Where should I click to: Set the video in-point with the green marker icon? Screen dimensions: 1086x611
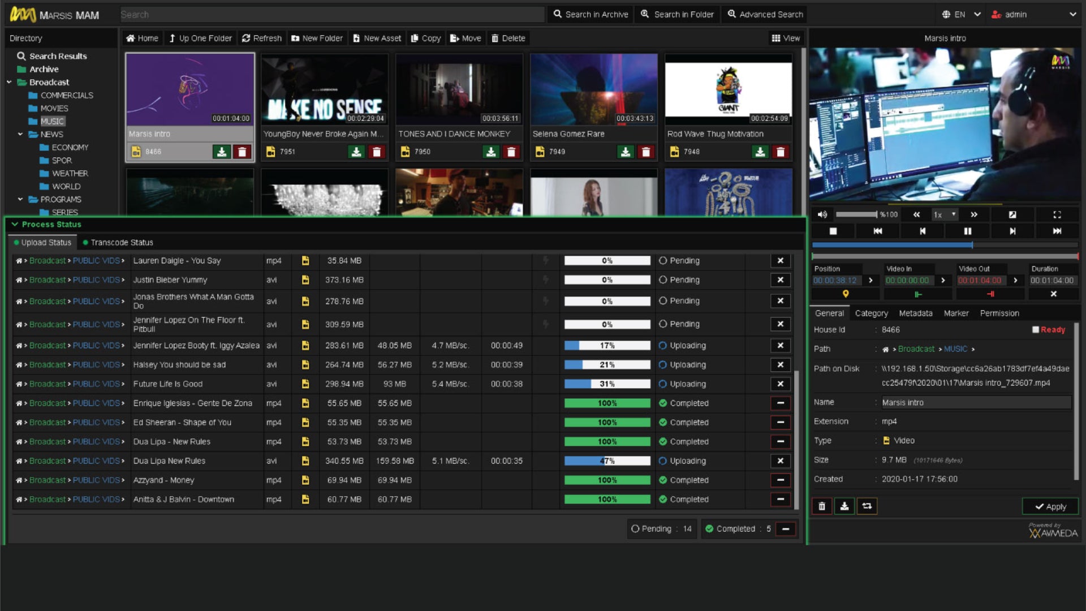918,294
